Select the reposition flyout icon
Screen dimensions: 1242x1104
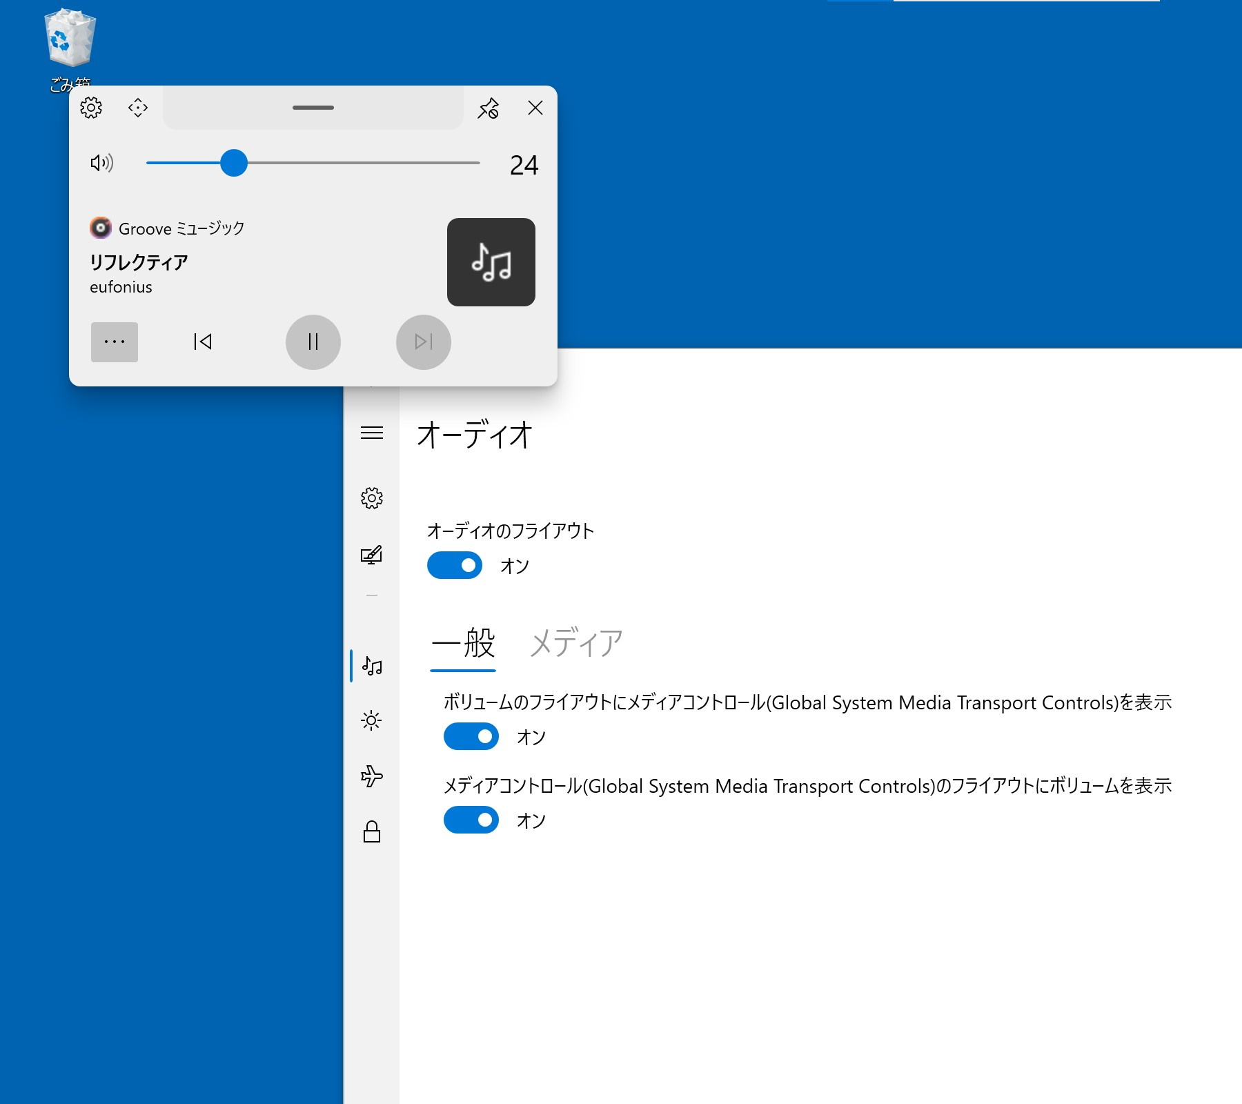tap(137, 108)
